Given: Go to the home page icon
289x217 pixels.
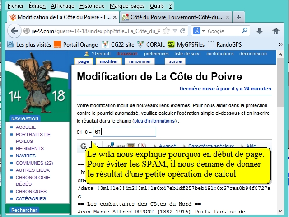Looking at the screenshot, I should tap(276, 31).
